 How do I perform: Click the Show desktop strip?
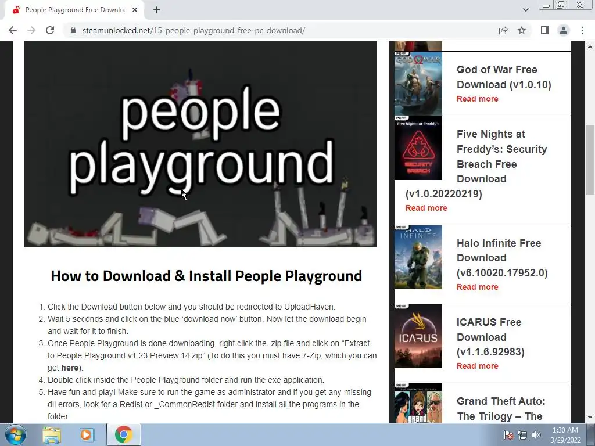point(591,435)
